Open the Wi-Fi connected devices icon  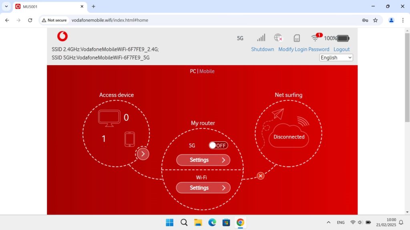pos(316,38)
